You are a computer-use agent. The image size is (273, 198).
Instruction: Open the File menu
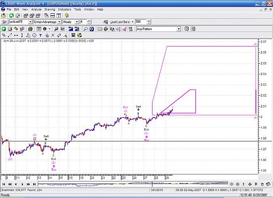(9, 10)
